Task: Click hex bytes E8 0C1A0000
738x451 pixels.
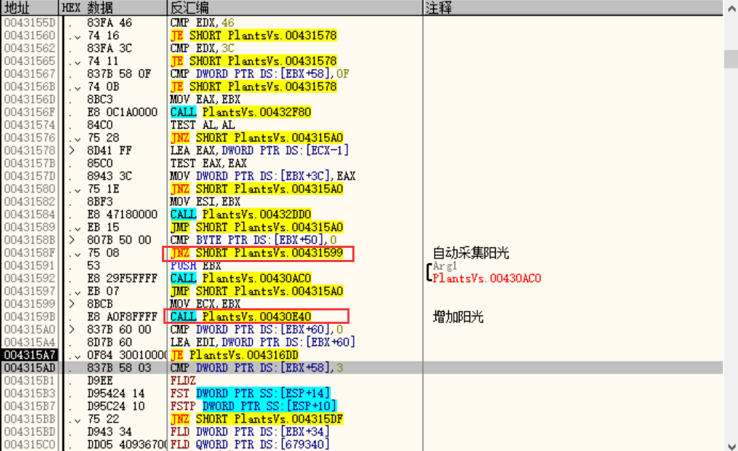Action: click(122, 112)
